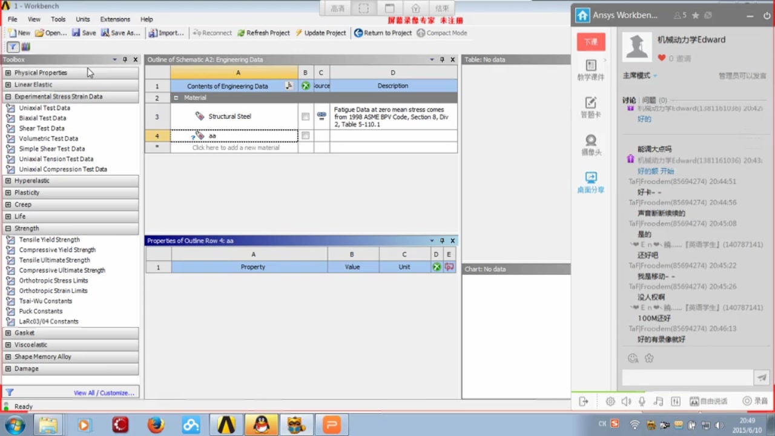This screenshot has height=436, width=775.
Task: Check the column B checkbox for Structural Steel
Action: pyautogui.click(x=305, y=116)
